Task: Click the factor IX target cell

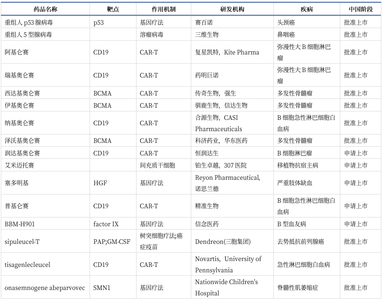Action: [x=106, y=224]
